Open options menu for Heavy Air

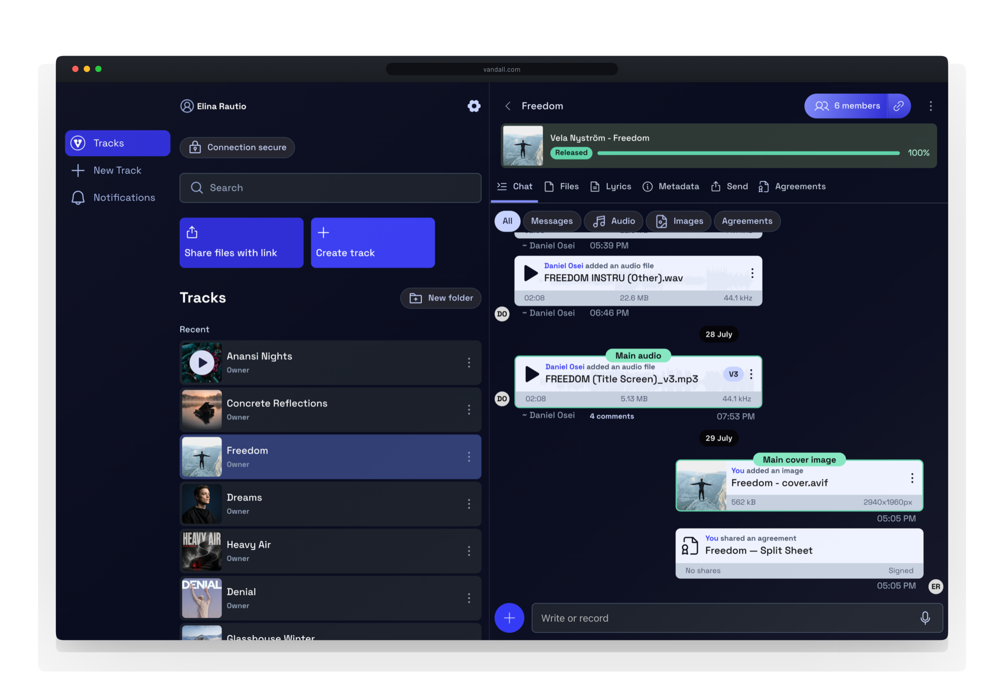[469, 551]
